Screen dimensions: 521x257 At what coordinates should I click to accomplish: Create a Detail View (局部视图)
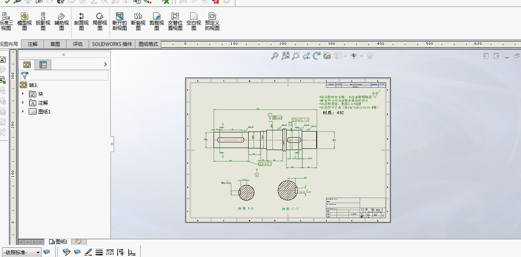(100, 21)
